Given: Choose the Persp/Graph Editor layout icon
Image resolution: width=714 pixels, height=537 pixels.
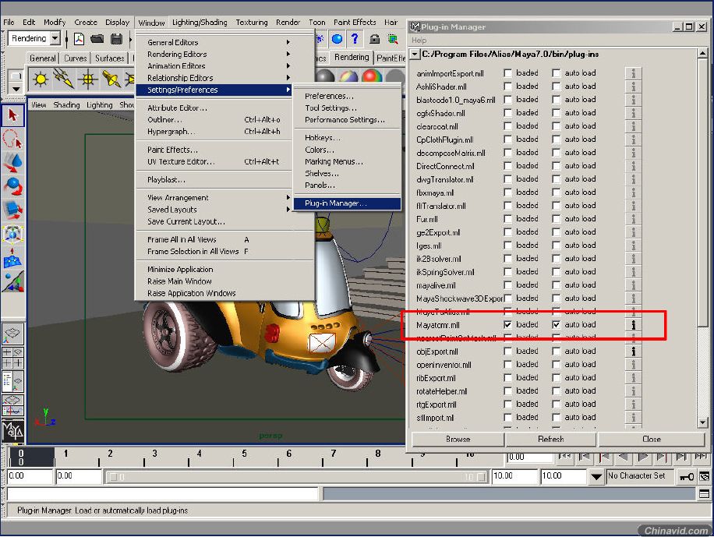Looking at the screenshot, I should click(12, 405).
